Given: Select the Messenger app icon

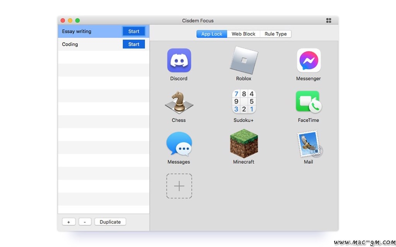Looking at the screenshot, I should pos(309,60).
